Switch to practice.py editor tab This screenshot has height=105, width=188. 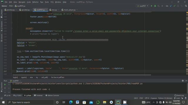[x=11, y=10]
